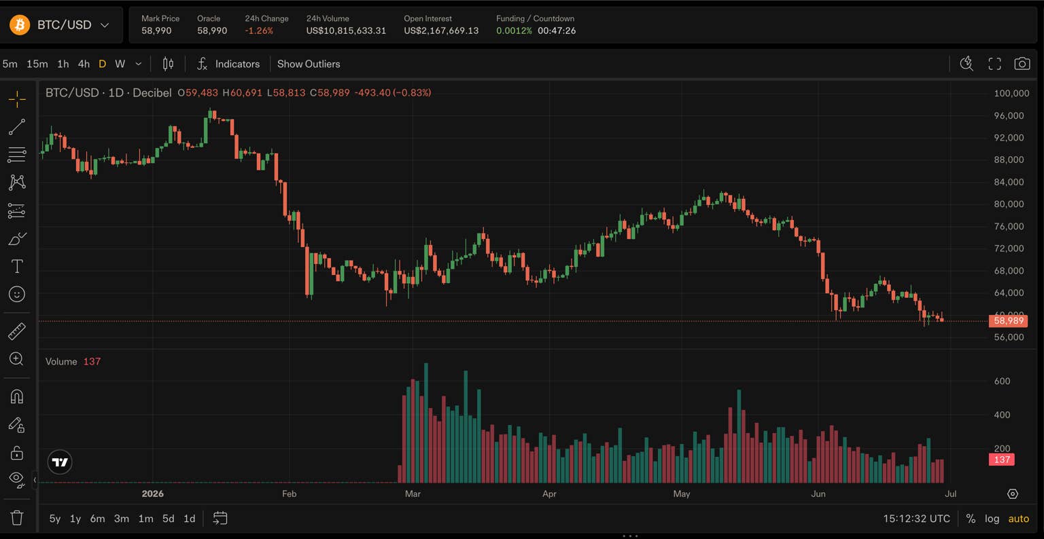Viewport: 1044px width, 539px height.
Task: Switch to the 4h timeframe
Action: coord(84,64)
